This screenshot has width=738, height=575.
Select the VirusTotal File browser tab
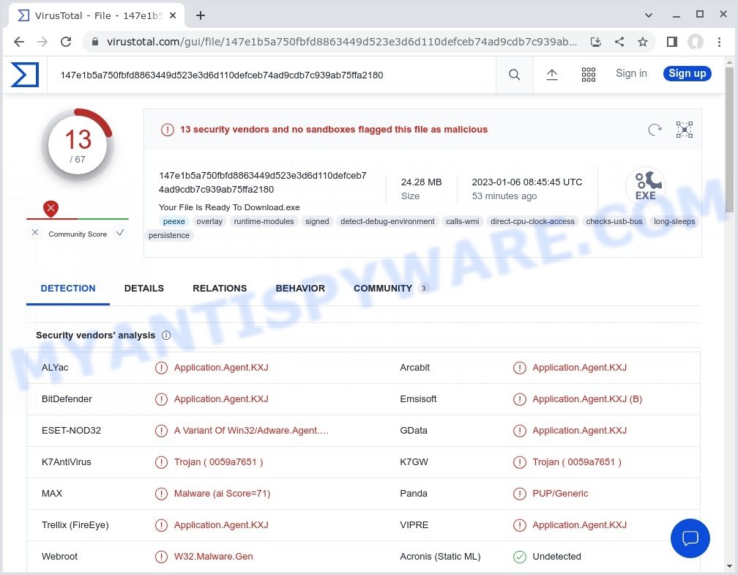tap(97, 15)
